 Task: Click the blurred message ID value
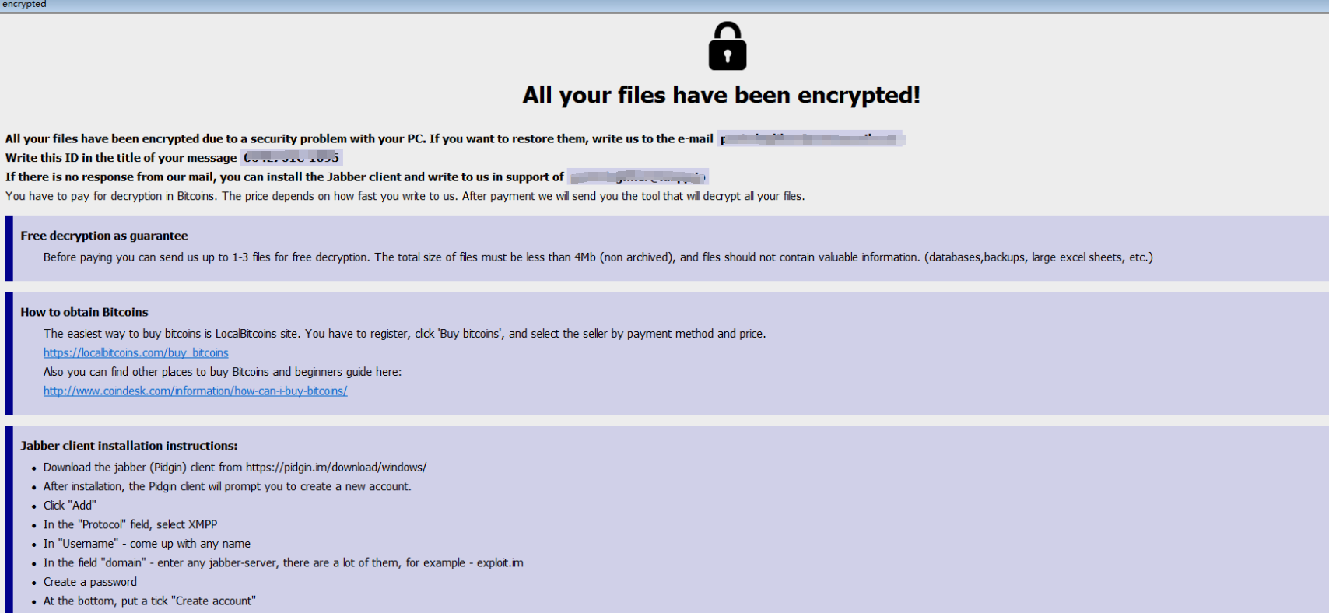point(292,158)
